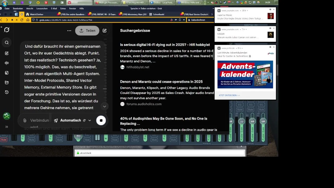This screenshot has width=334, height=188.
Task: Bookmark this page via address bar icon
Action: [x=180, y=20]
